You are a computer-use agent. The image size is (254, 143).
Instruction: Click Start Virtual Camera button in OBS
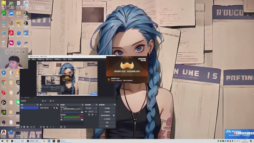(105, 115)
